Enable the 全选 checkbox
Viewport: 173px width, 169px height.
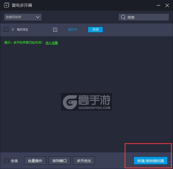pyautogui.click(x=7, y=161)
